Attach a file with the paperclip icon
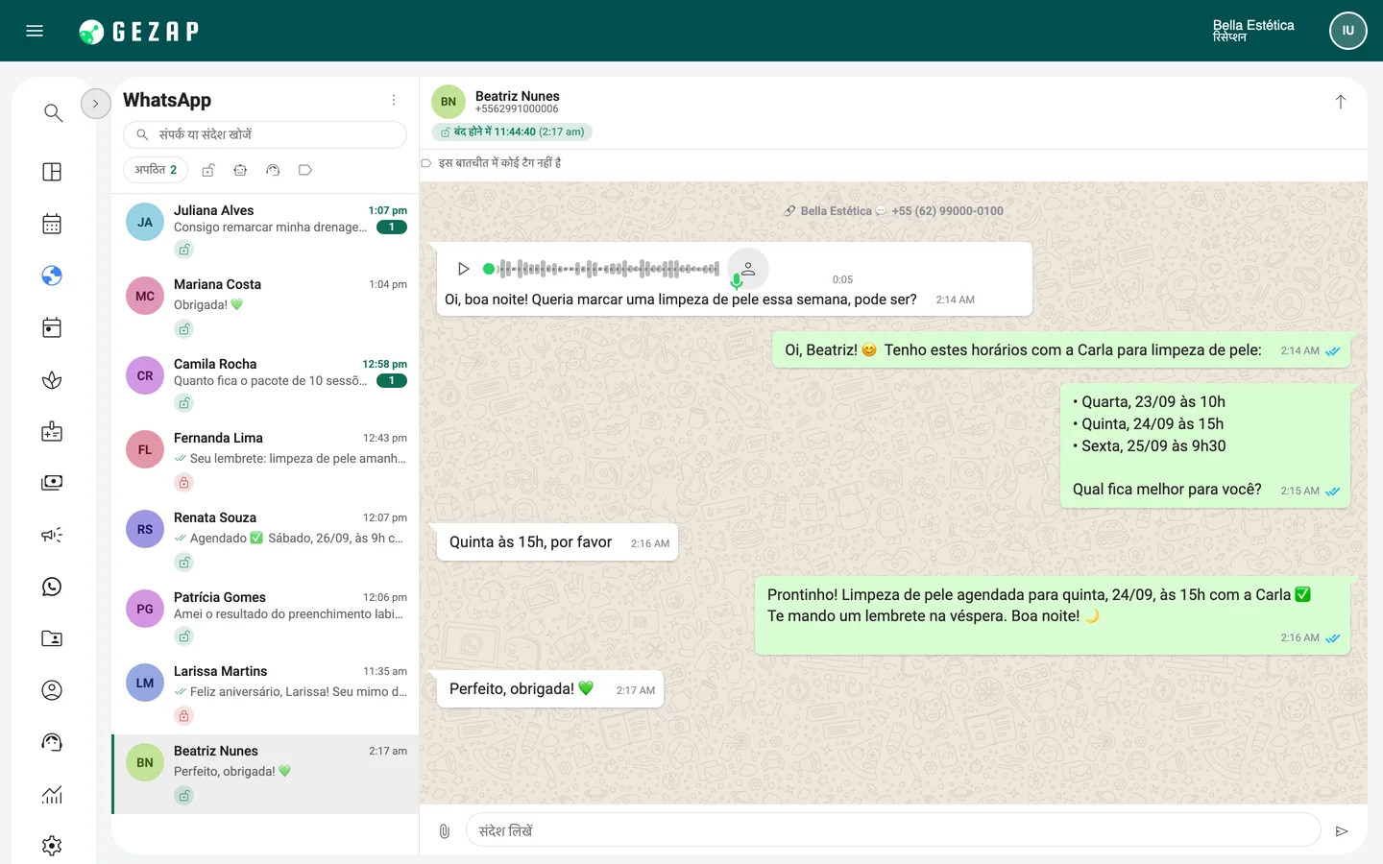Screen dimensions: 1383x864 pos(444,831)
